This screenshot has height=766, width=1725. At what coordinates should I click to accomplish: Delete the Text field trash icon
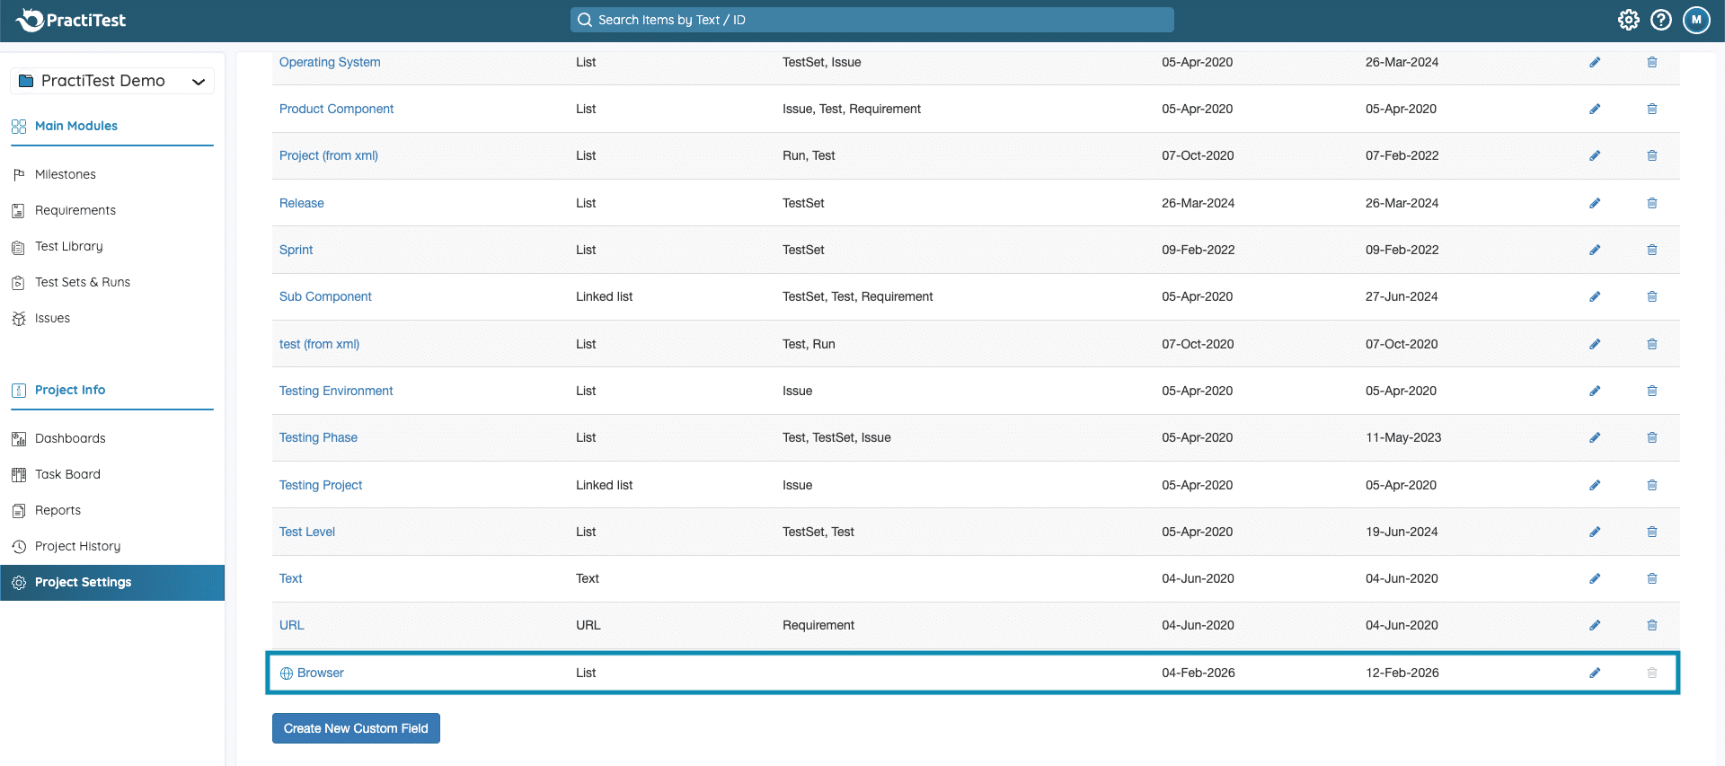click(x=1651, y=578)
